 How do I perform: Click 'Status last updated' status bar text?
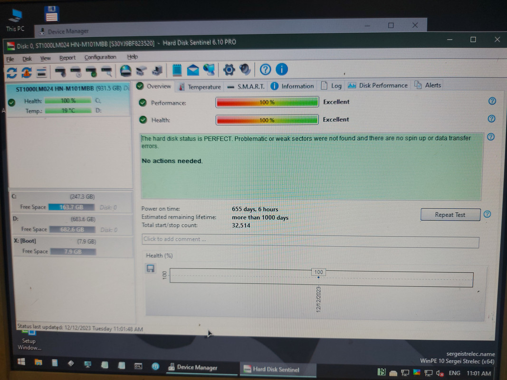[x=80, y=328]
